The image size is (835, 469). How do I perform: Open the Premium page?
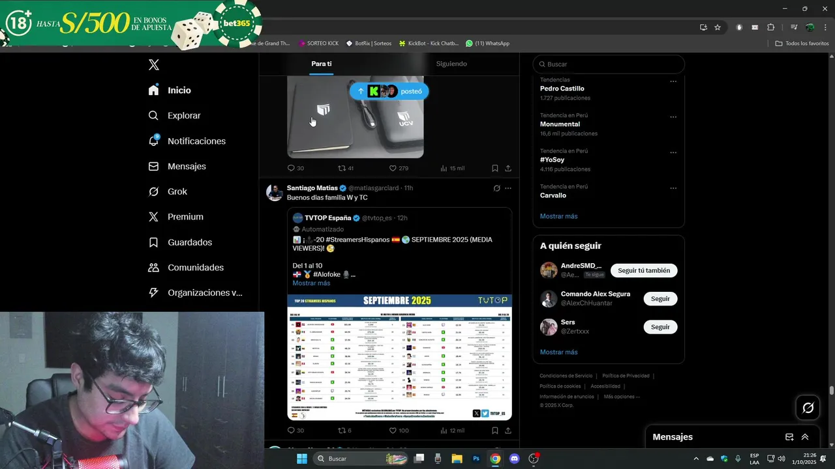click(x=175, y=217)
